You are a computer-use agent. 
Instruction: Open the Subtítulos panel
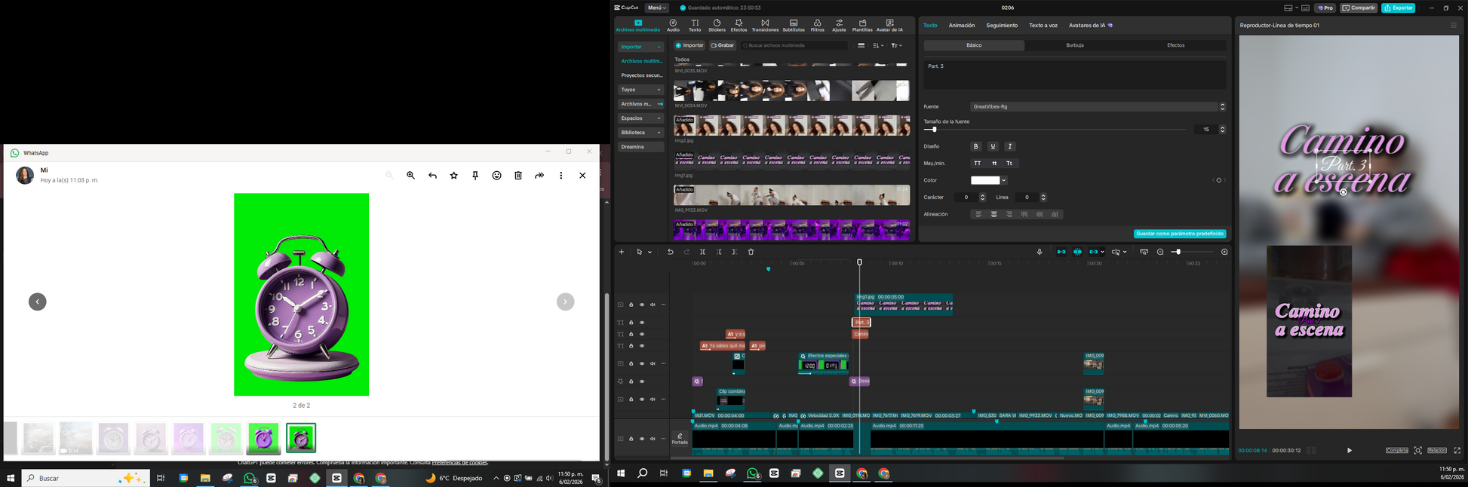794,26
